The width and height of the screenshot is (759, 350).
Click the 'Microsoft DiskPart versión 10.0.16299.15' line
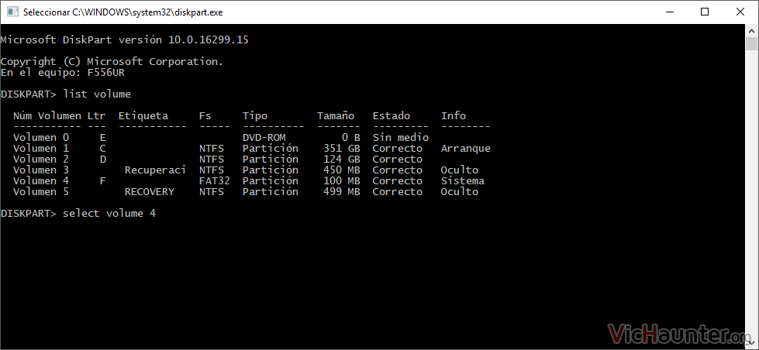coord(125,39)
